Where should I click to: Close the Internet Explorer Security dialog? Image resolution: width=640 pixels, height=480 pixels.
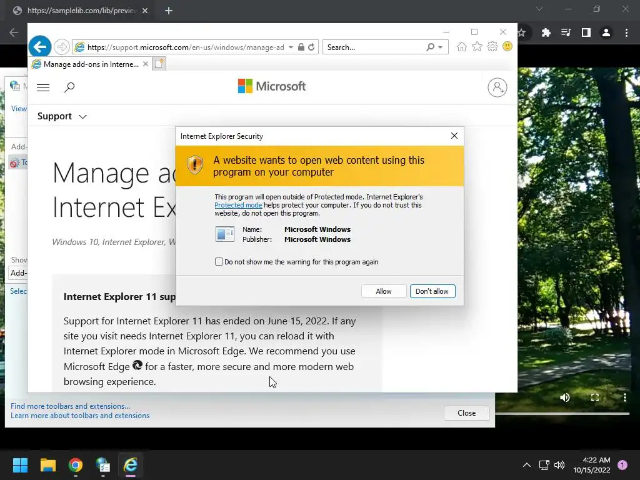(x=454, y=136)
